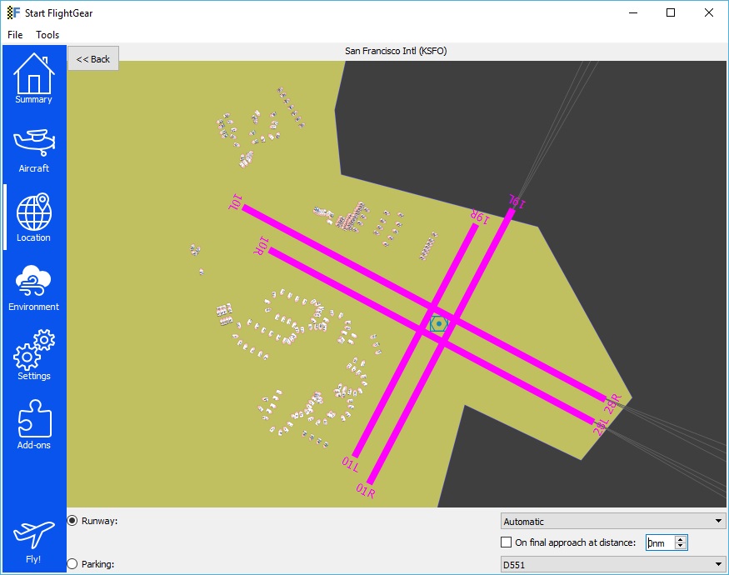Image resolution: width=729 pixels, height=575 pixels.
Task: Click runway label 10R on the map
Action: [x=262, y=246]
